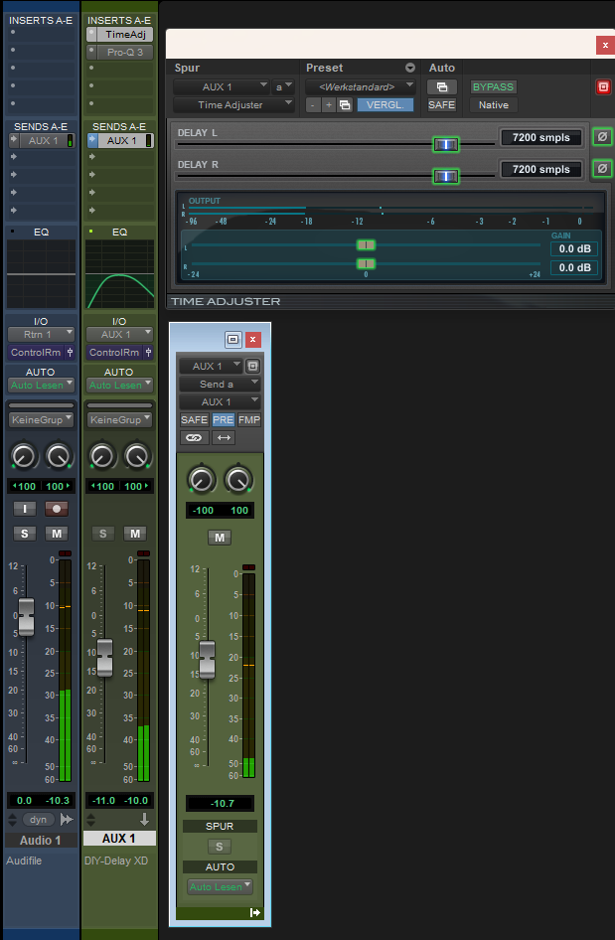Click EQ curve thumbnail on AUX 1
615x940 pixels.
click(x=119, y=274)
